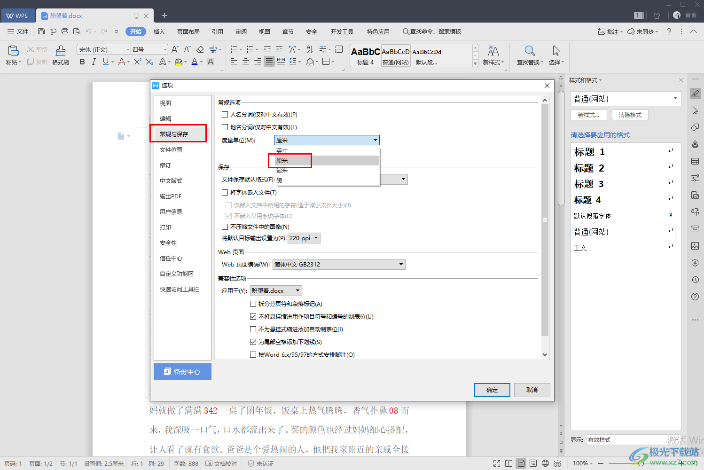704x470 pixels.
Task: Open the 220 ppi output dropdown
Action: click(x=304, y=238)
